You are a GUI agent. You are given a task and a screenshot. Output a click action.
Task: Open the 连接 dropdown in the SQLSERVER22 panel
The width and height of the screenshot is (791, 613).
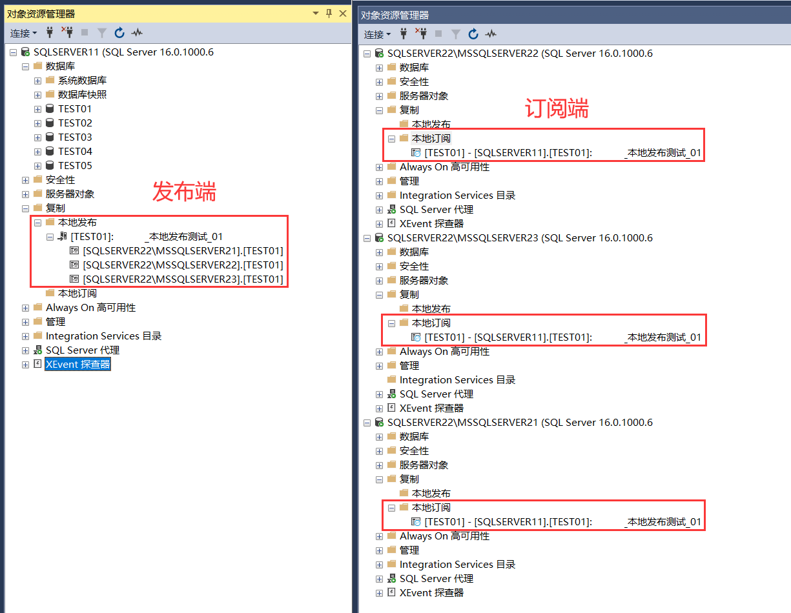pos(378,34)
